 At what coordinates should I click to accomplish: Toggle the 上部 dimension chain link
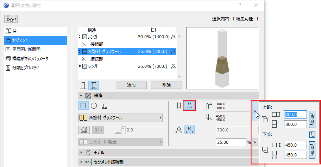click(312, 120)
